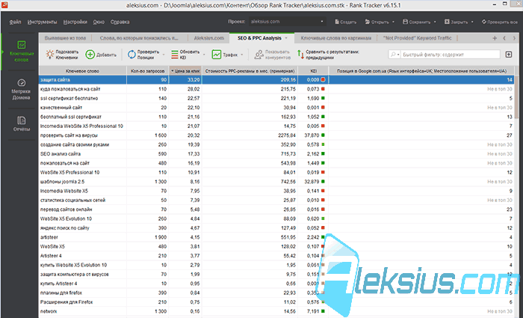Open the Отчеты sidebar section
Viewport: 523px width, 318px height.
(22, 123)
